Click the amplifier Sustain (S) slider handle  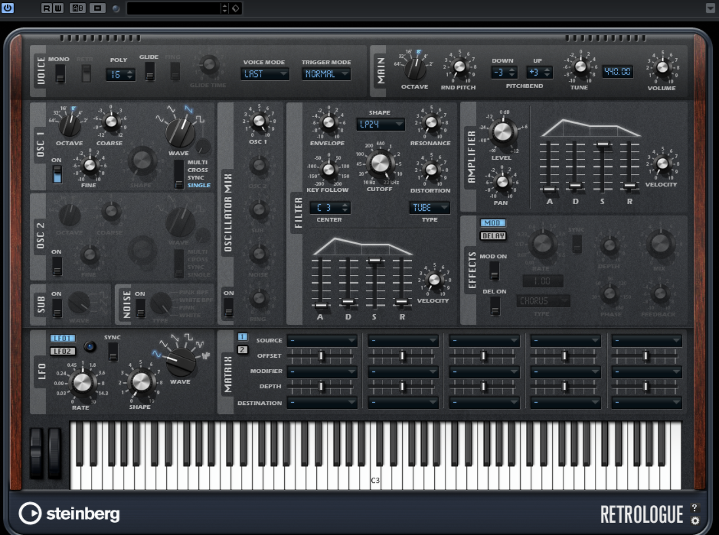point(603,145)
